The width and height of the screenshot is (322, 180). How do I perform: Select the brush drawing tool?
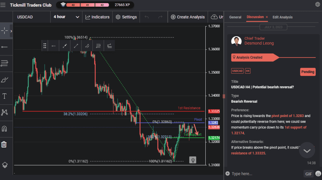[5, 80]
